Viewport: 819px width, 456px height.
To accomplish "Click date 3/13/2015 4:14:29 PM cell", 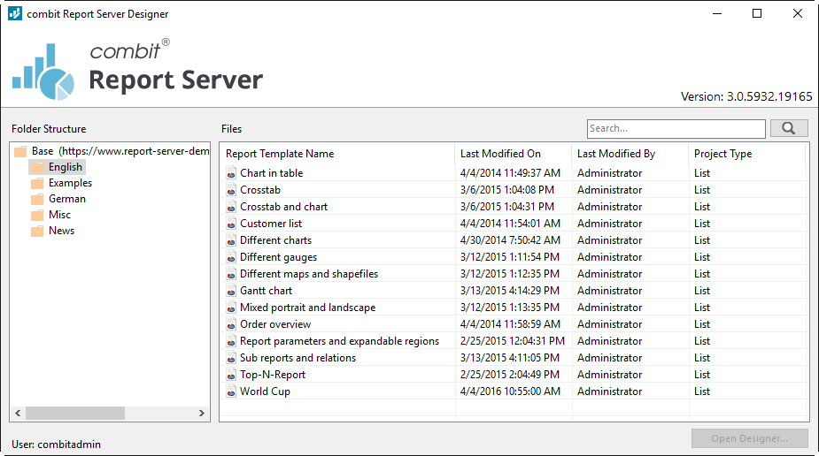I will point(509,291).
